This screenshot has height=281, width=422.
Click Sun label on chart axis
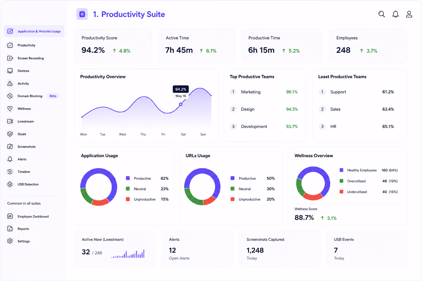[203, 134]
